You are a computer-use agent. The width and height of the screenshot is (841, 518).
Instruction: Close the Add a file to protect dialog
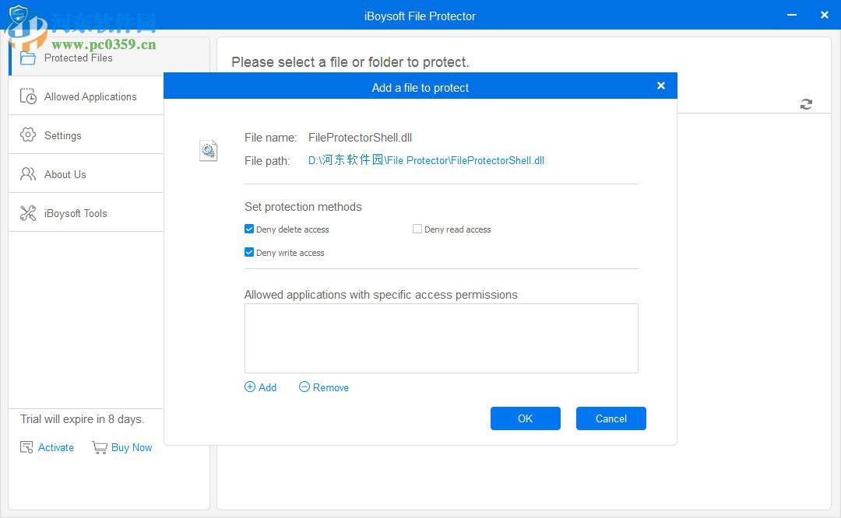click(660, 86)
